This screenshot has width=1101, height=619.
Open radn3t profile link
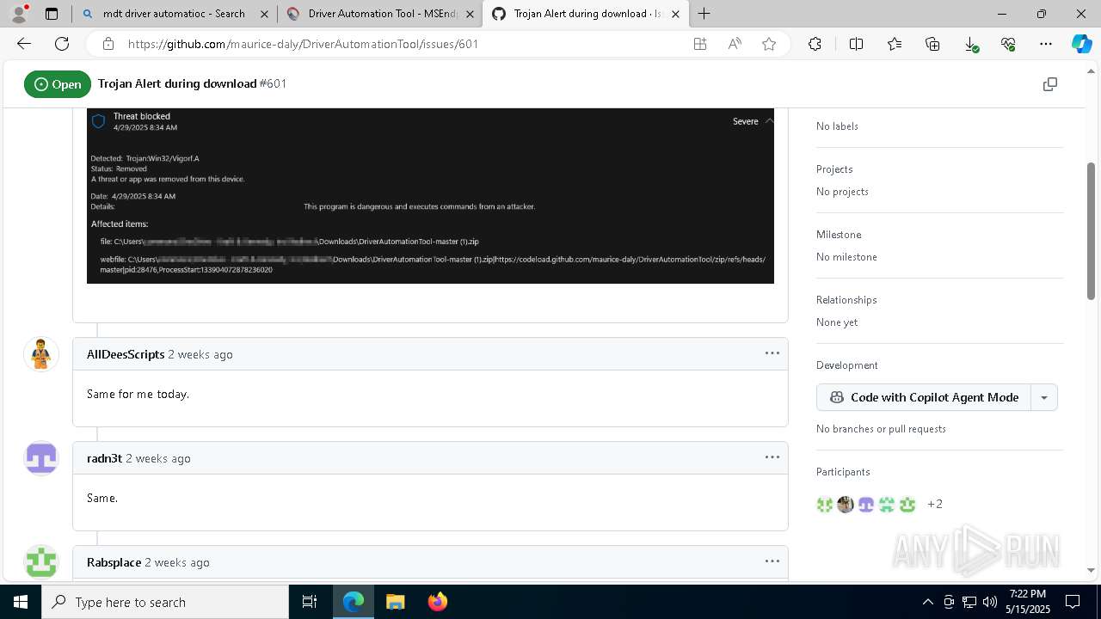104,458
